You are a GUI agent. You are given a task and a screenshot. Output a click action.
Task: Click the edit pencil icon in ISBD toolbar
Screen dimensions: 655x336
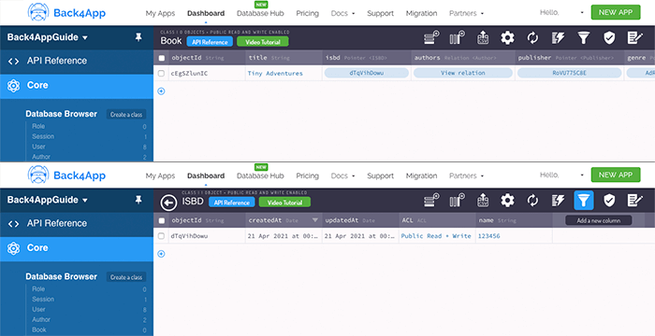(635, 201)
